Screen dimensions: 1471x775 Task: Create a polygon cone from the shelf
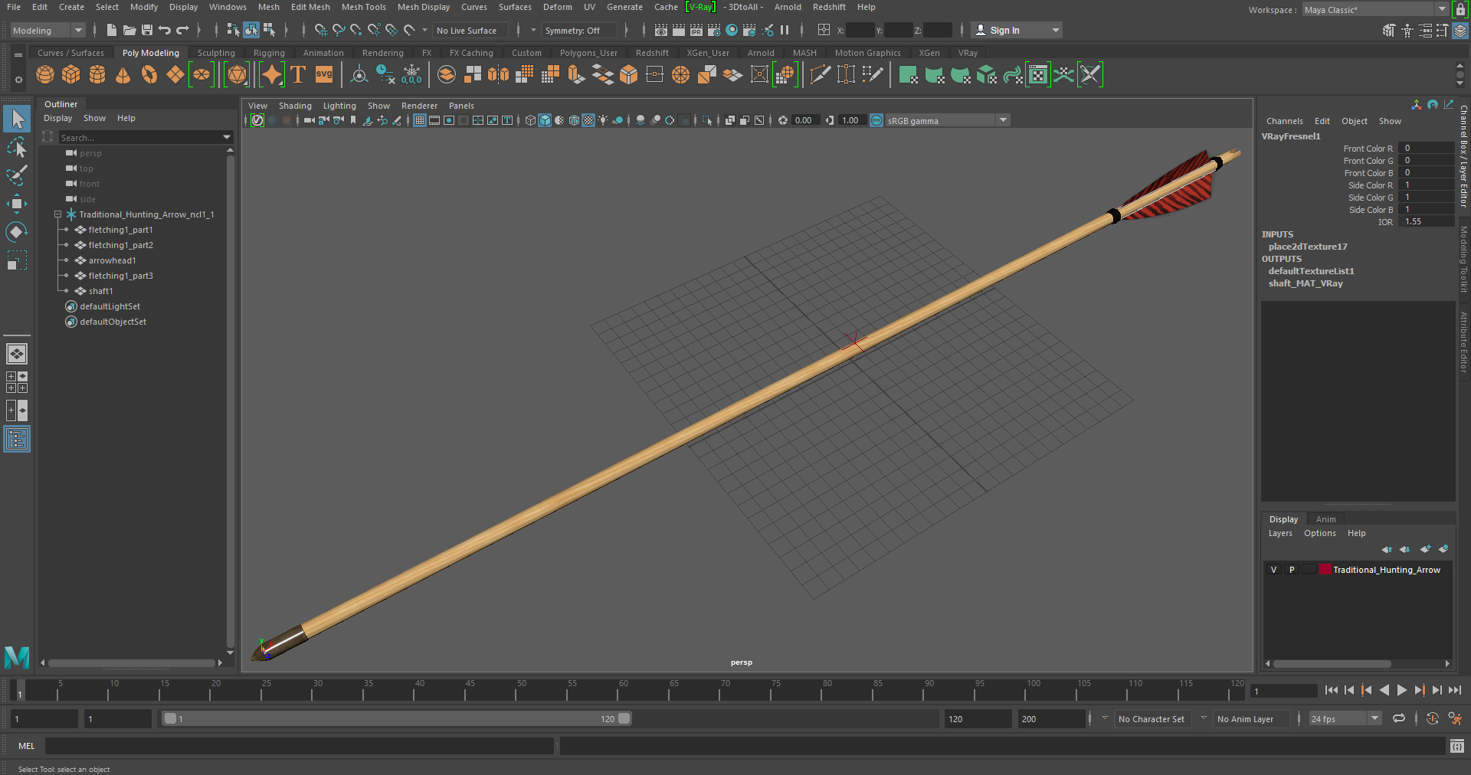[123, 74]
